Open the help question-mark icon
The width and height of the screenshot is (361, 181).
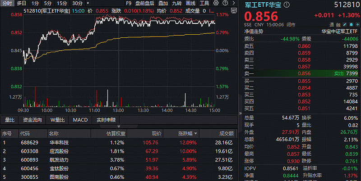coord(225,3)
